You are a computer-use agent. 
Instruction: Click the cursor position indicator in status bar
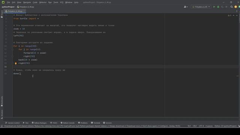(189, 126)
